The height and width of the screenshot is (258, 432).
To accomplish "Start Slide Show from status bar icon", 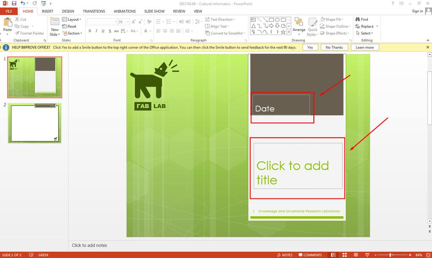I will 367,255.
